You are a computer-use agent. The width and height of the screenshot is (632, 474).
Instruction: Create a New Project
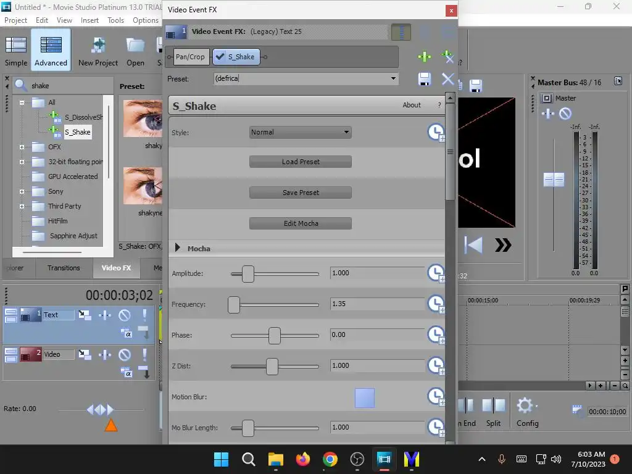(98, 51)
